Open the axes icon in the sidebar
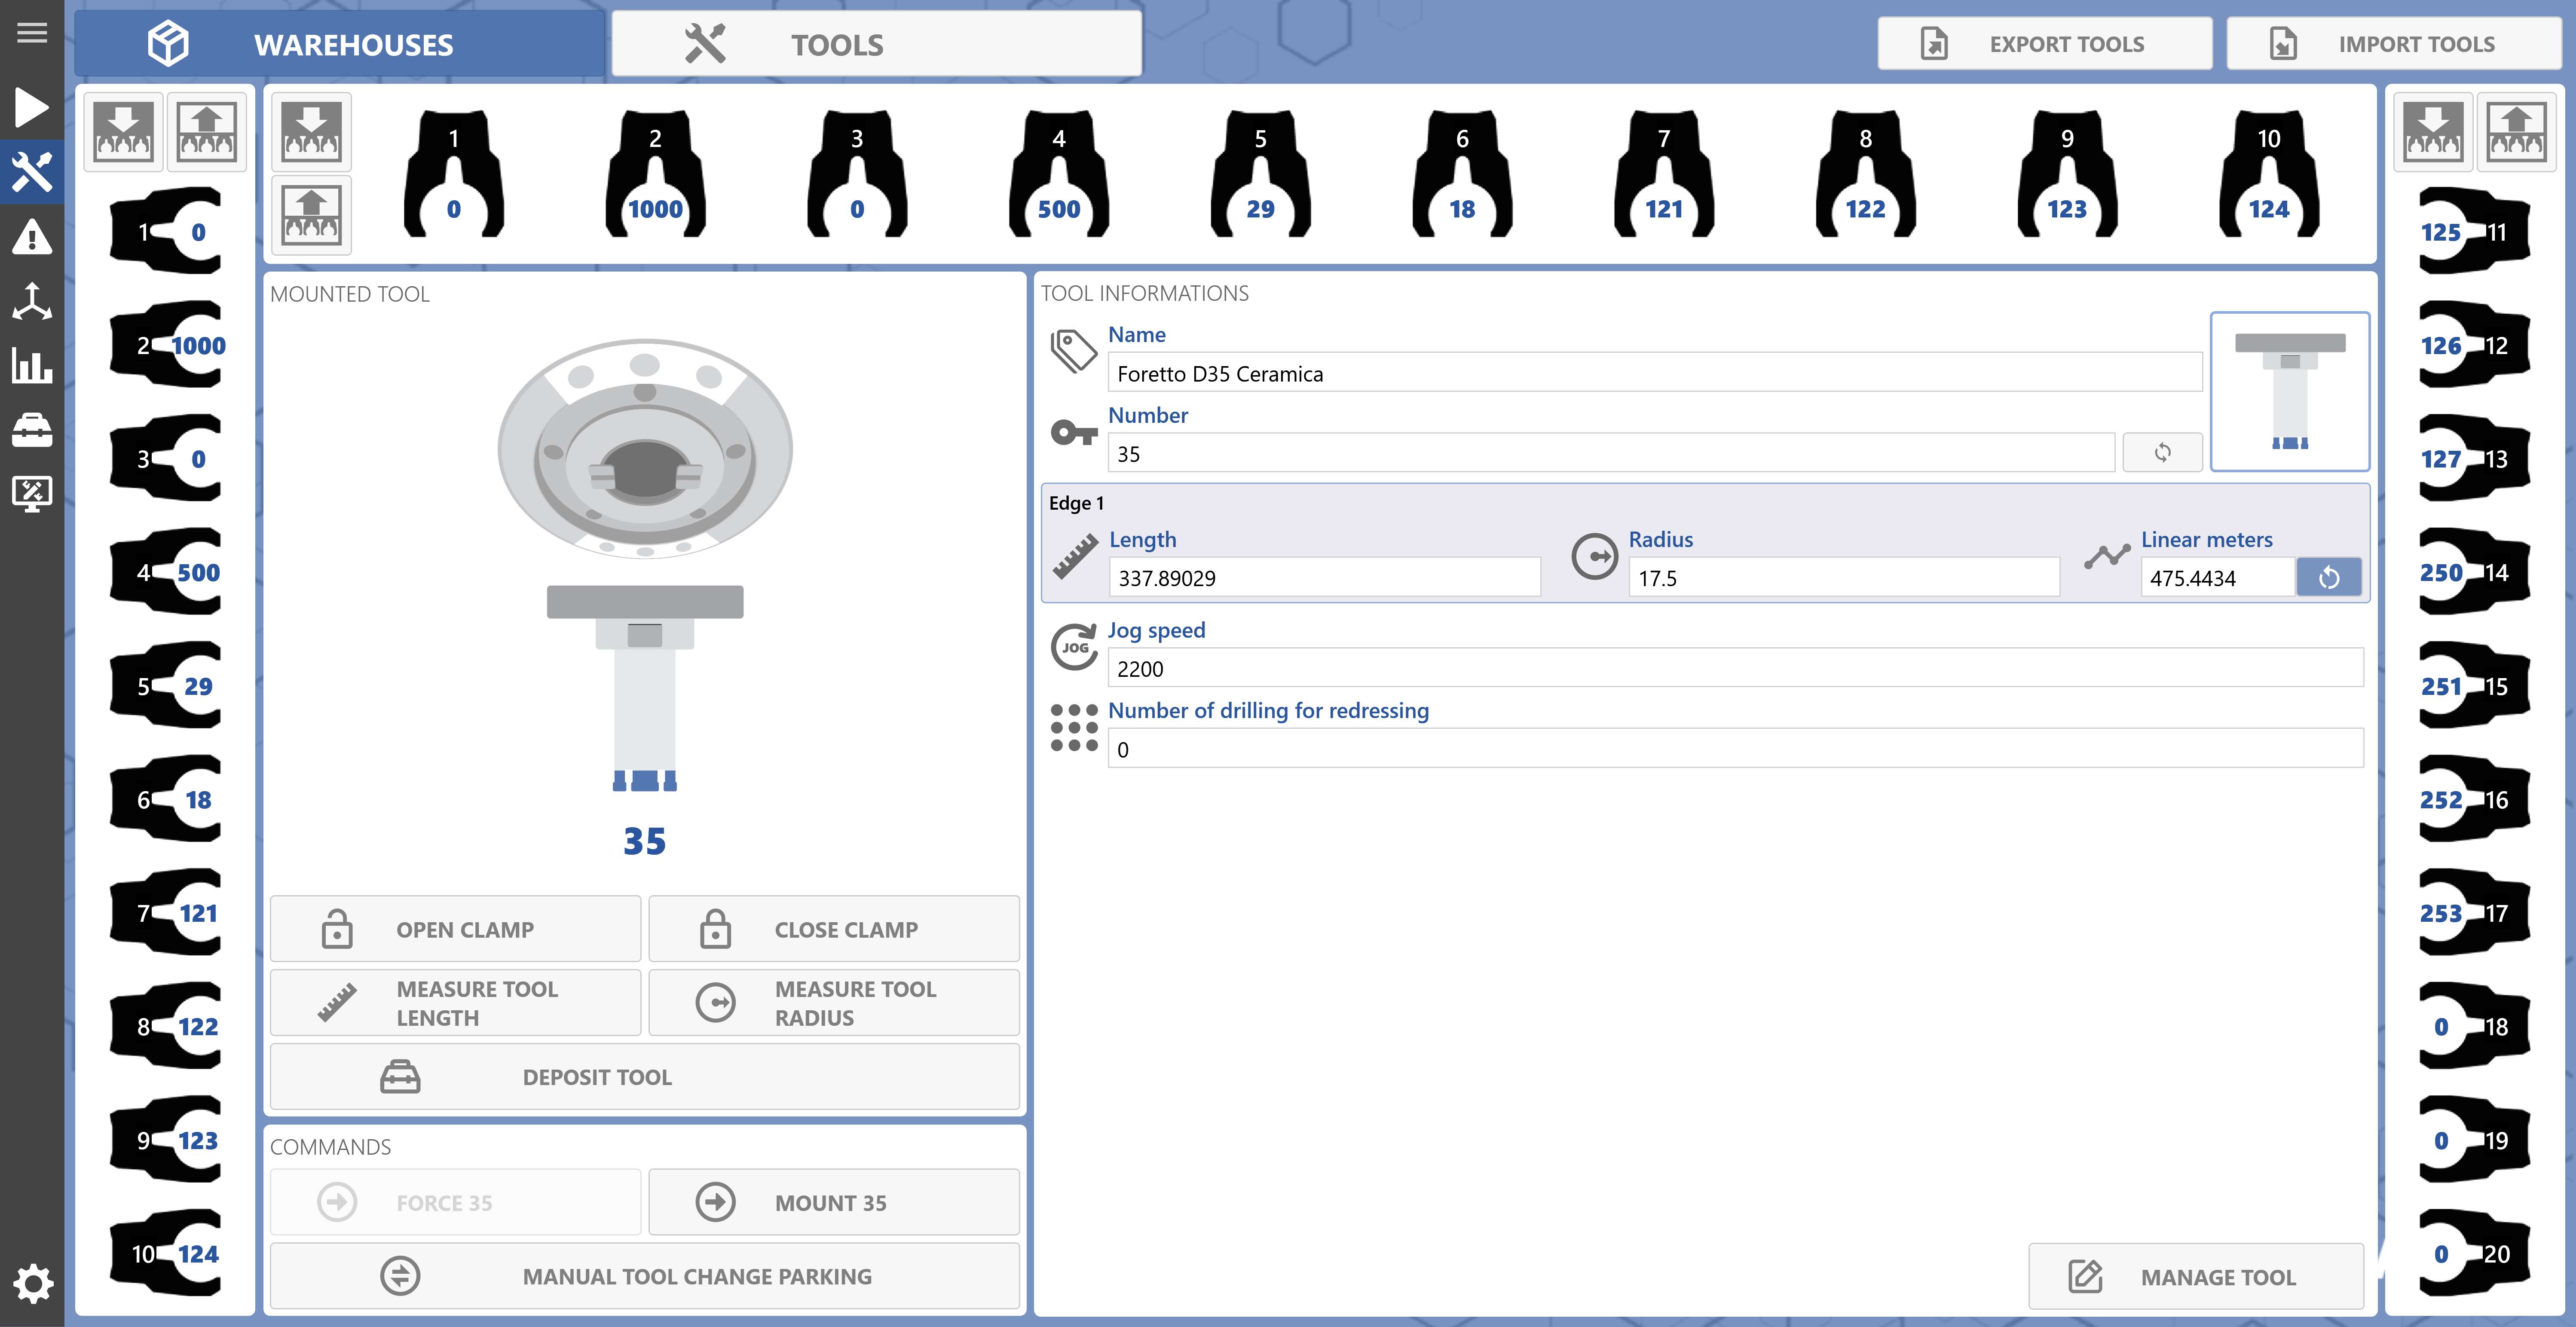This screenshot has width=2576, height=1327. [x=32, y=301]
